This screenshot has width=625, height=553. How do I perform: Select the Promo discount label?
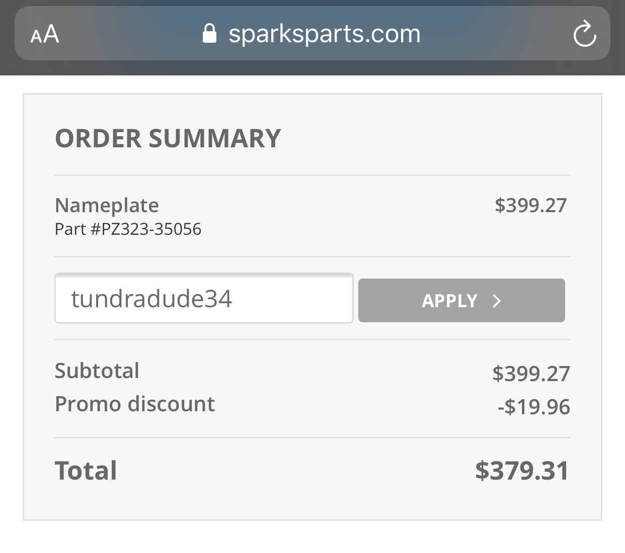[135, 404]
